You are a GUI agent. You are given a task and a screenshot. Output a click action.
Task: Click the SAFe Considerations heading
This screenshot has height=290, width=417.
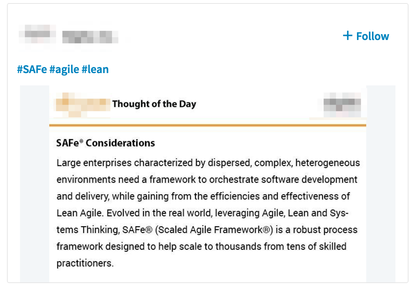point(105,143)
